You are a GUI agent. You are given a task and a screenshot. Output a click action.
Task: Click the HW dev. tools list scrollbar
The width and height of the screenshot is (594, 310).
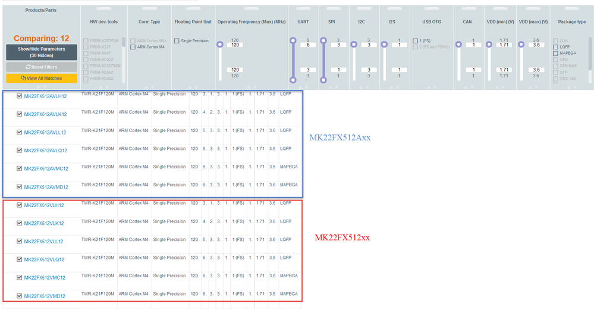(x=124, y=42)
